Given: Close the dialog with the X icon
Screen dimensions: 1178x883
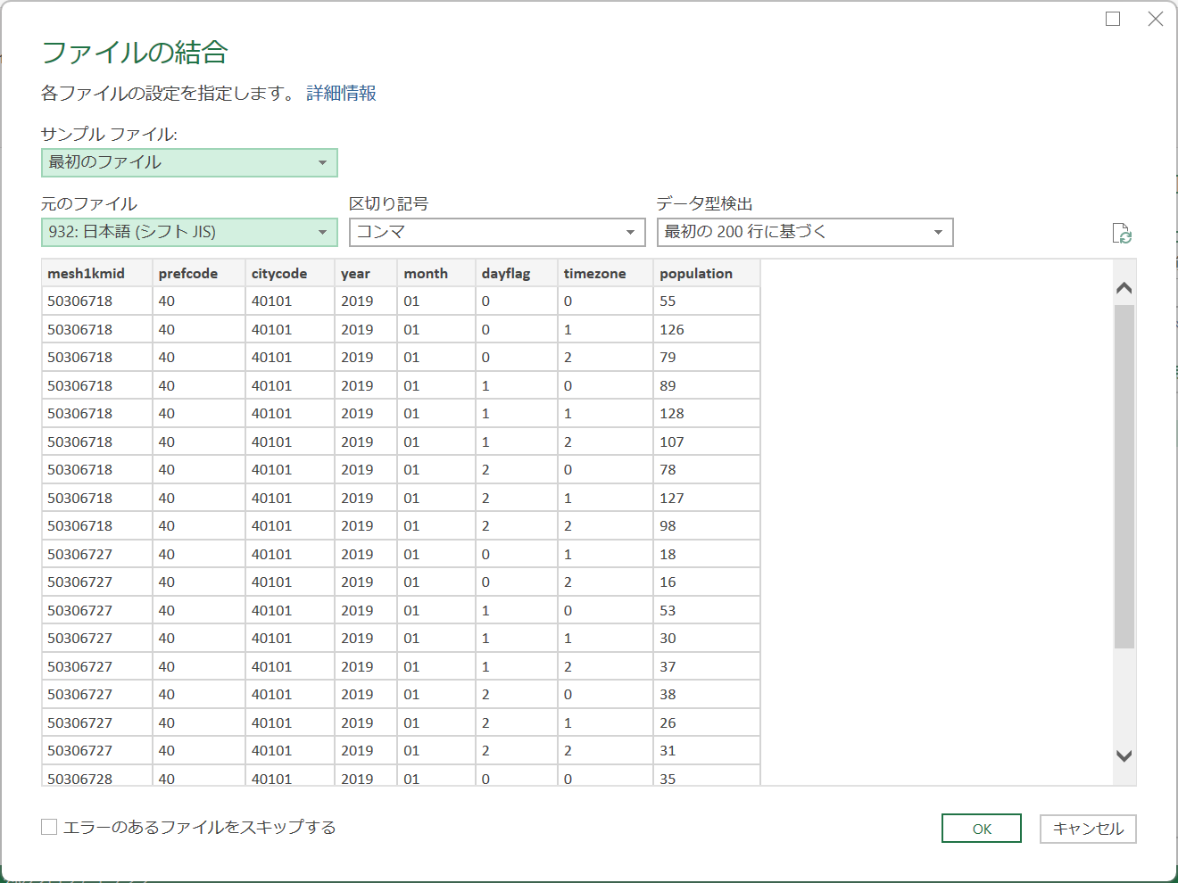Looking at the screenshot, I should (x=1155, y=19).
